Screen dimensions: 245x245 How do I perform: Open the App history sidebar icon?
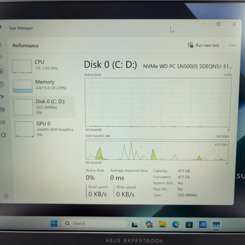click(x=2, y=84)
